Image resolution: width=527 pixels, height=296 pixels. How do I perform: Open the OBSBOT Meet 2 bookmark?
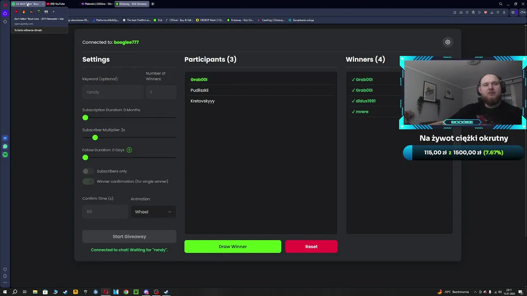coord(210,20)
